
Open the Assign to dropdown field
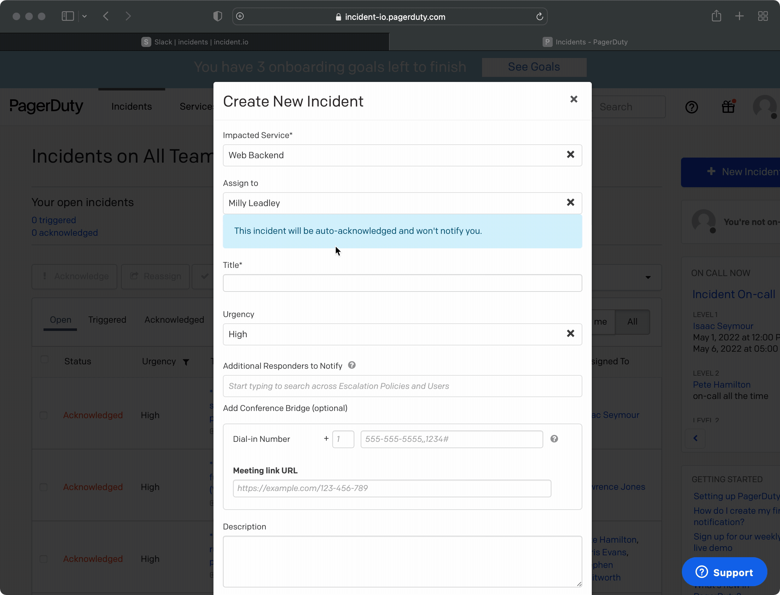[390, 203]
